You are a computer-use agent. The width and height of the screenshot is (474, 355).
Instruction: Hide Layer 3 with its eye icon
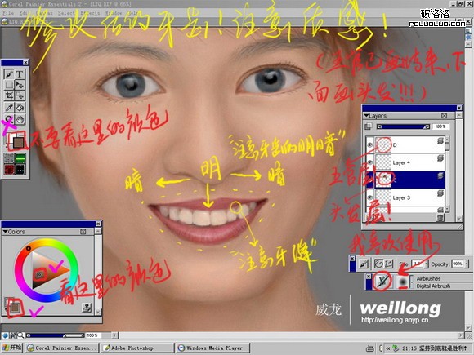(x=369, y=197)
